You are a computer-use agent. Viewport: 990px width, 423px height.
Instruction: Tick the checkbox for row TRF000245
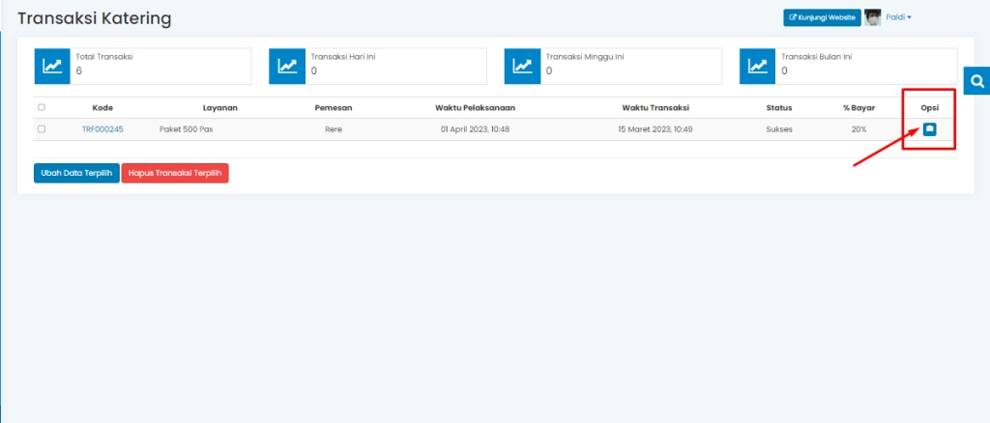tap(42, 128)
